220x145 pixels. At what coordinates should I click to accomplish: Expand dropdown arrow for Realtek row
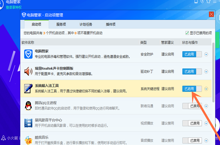tap(206, 71)
